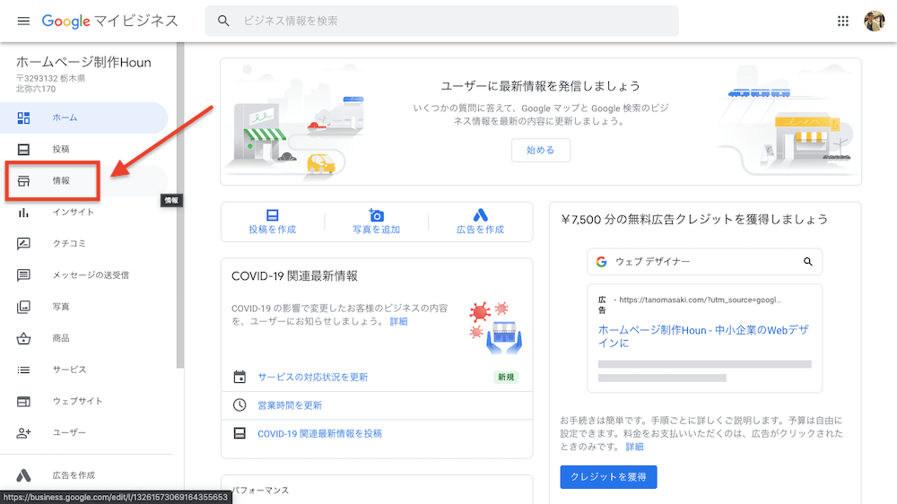Open the ホームページ制作Houn ad headline link
This screenshot has height=504, width=897.
(703, 336)
